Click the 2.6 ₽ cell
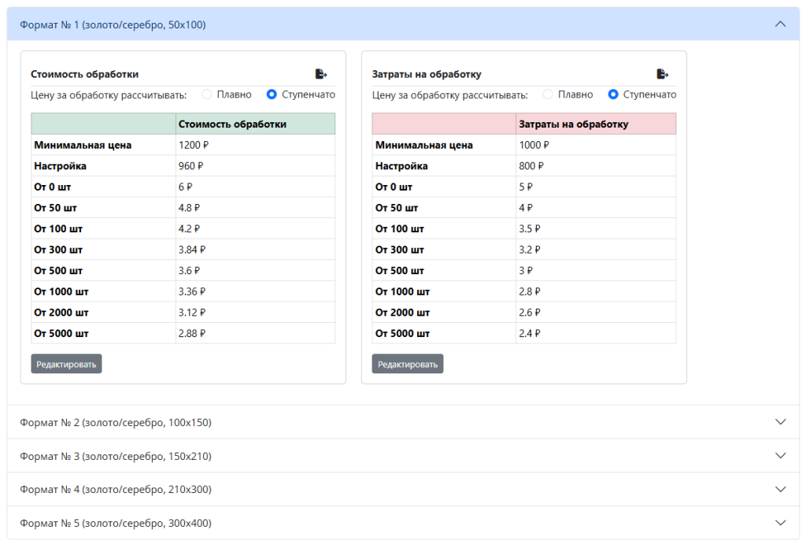The image size is (806, 545). (596, 313)
